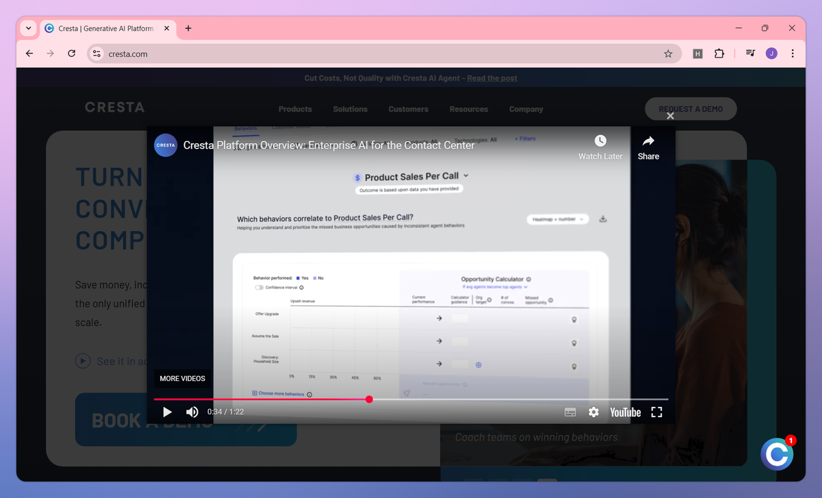This screenshot has height=498, width=822.
Task: Enter full screen video mode
Action: coord(656,412)
